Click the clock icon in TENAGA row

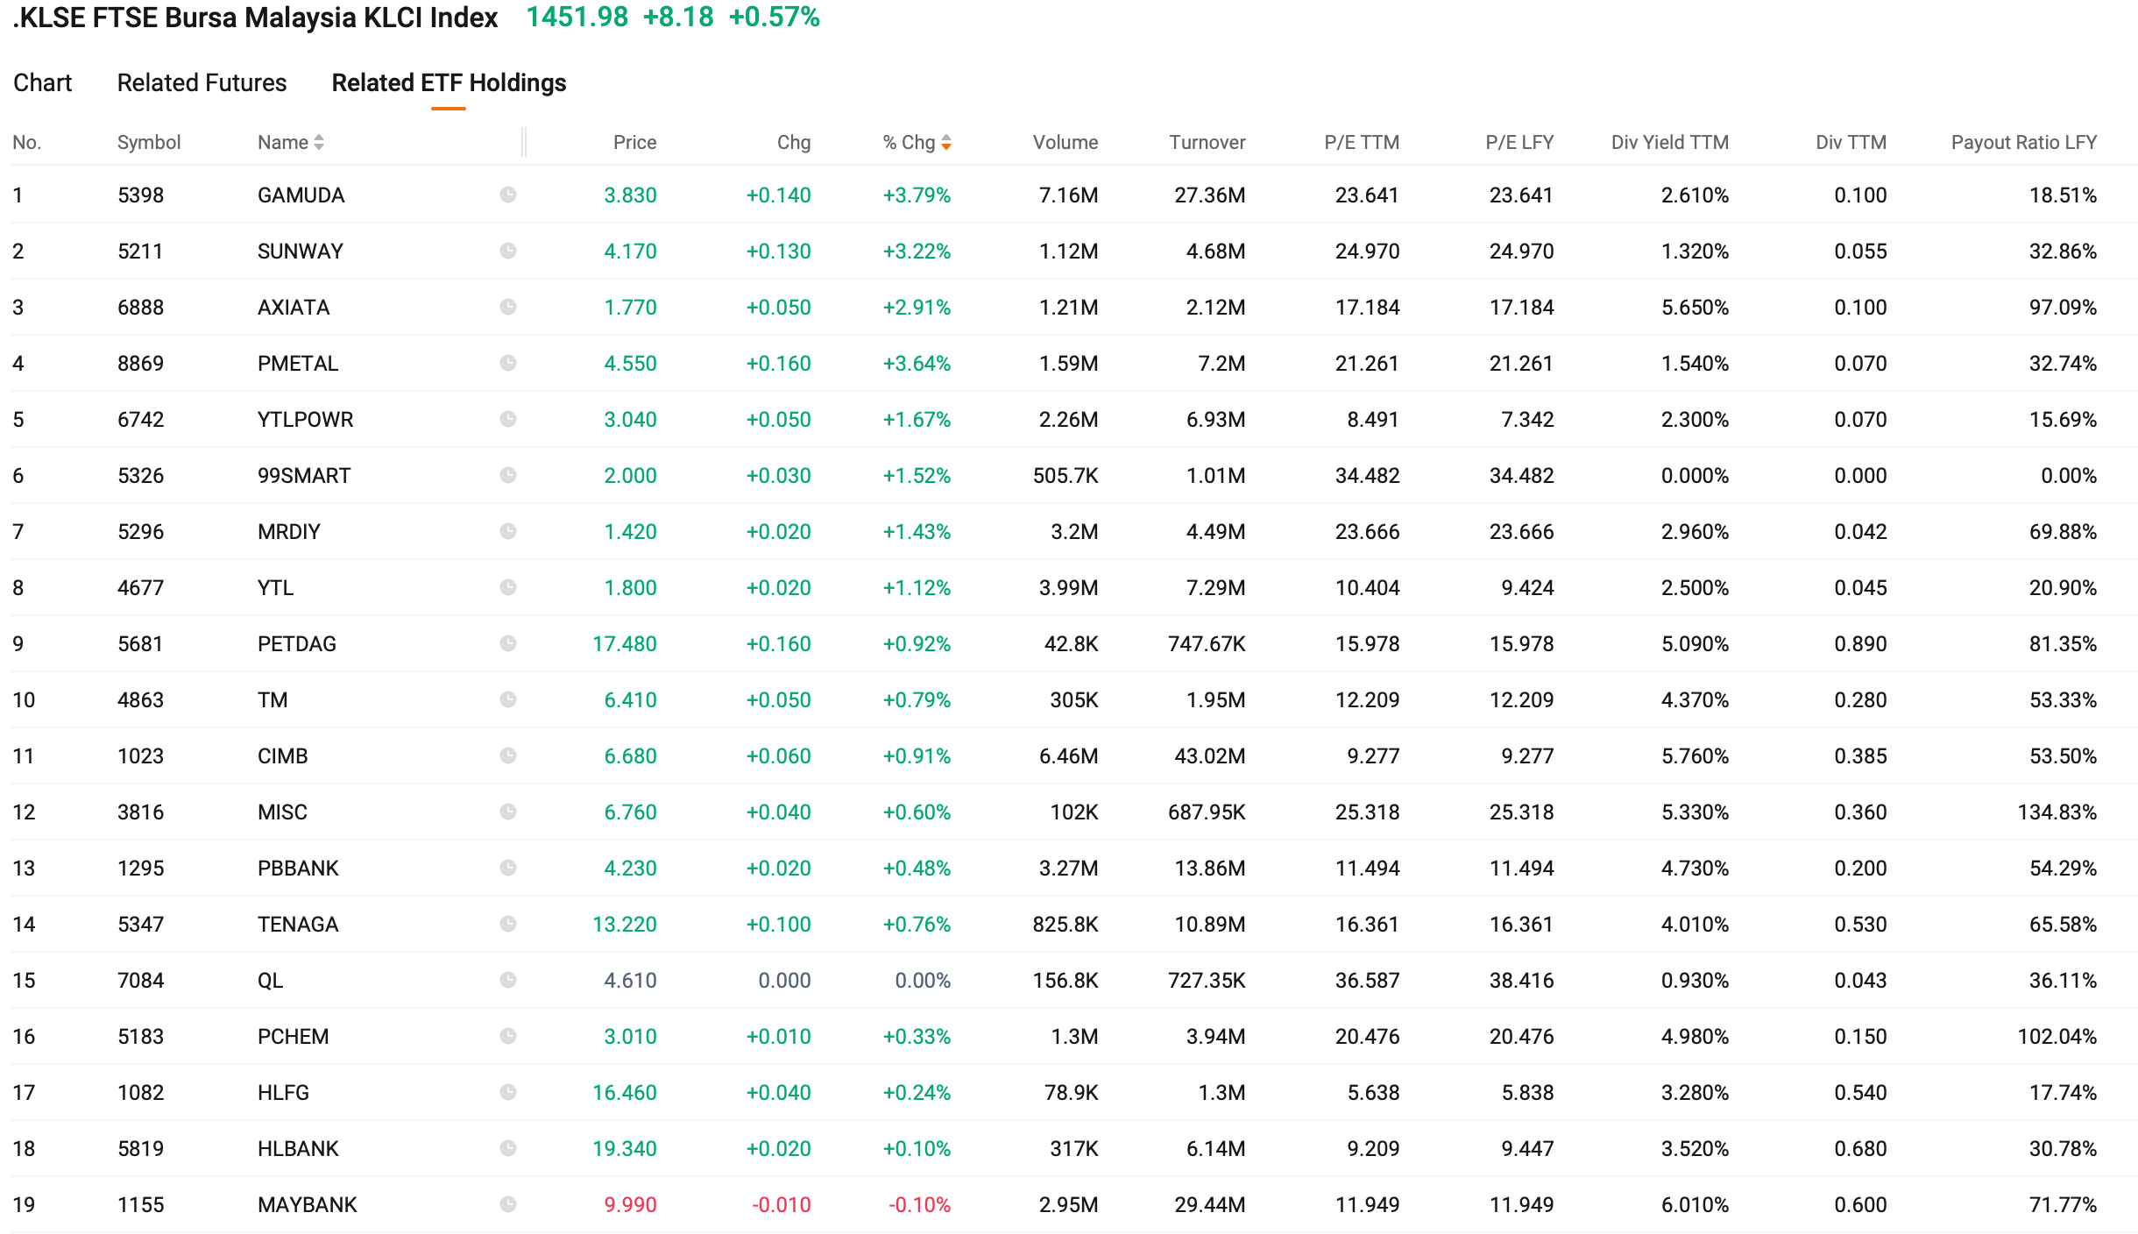508,924
